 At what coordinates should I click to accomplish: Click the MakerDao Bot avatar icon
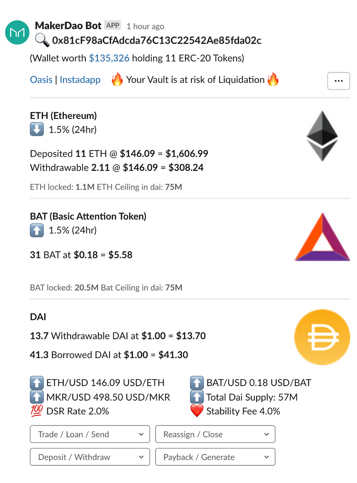tap(17, 32)
